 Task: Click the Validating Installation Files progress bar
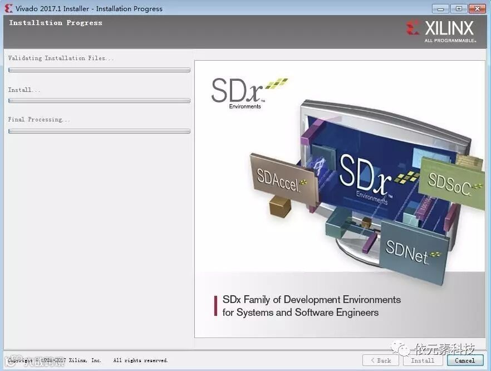pyautogui.click(x=99, y=70)
